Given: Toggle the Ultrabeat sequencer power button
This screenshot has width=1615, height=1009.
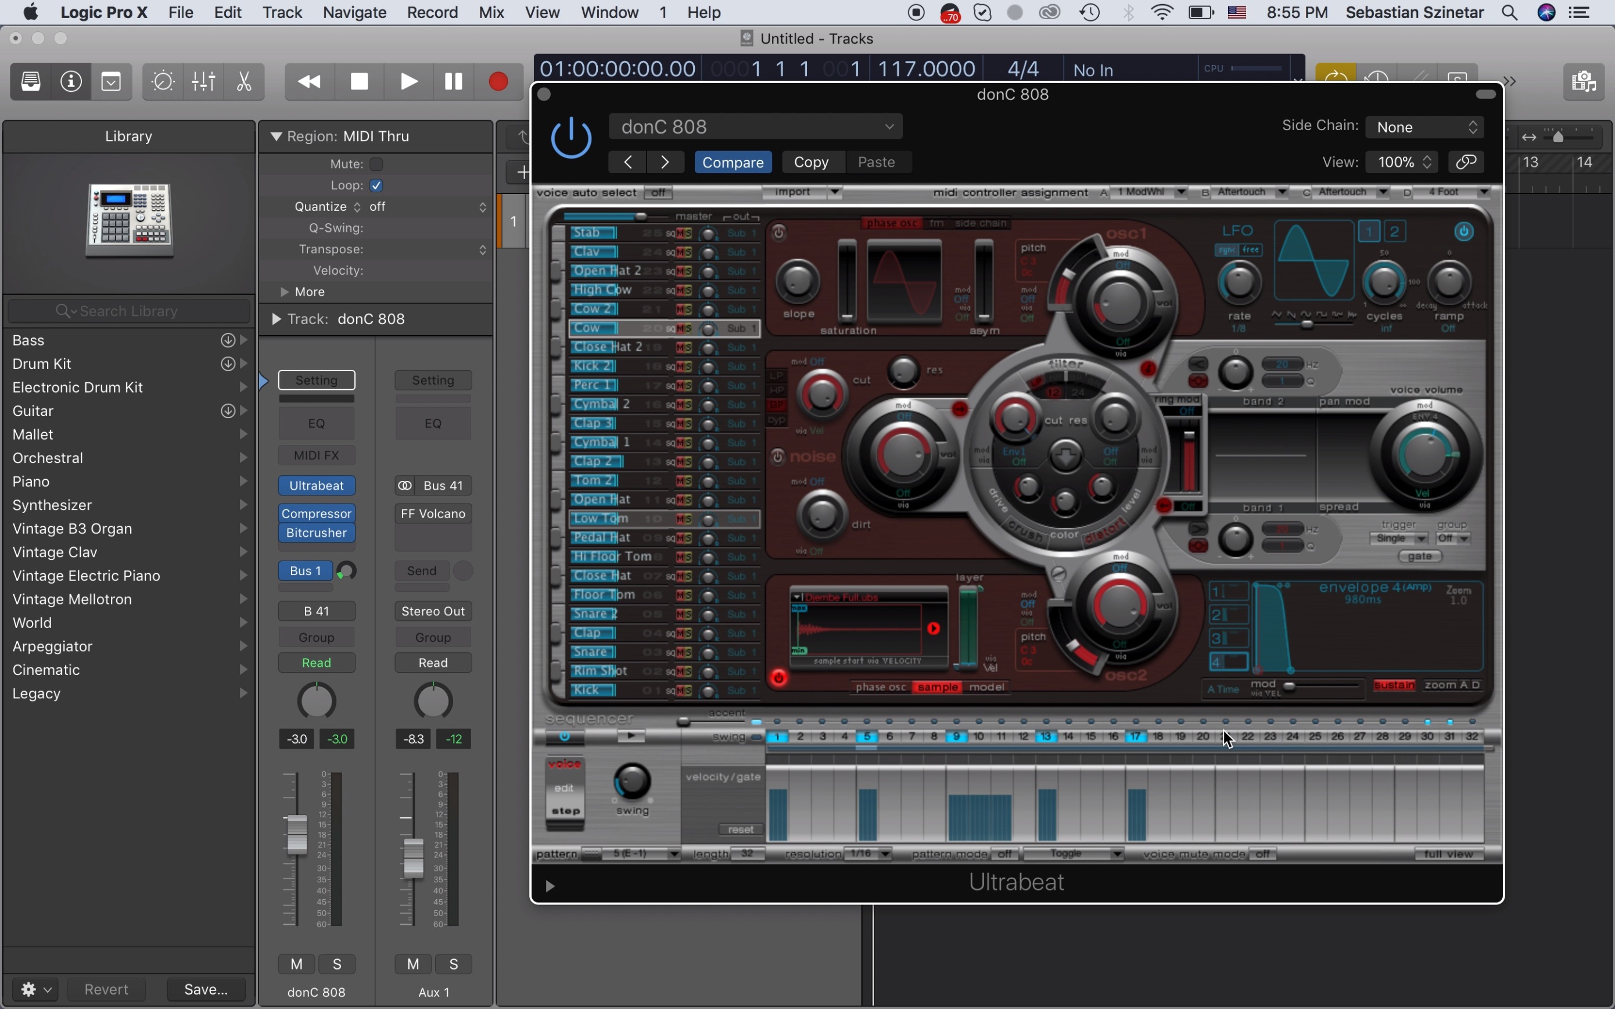Looking at the screenshot, I should tap(565, 737).
